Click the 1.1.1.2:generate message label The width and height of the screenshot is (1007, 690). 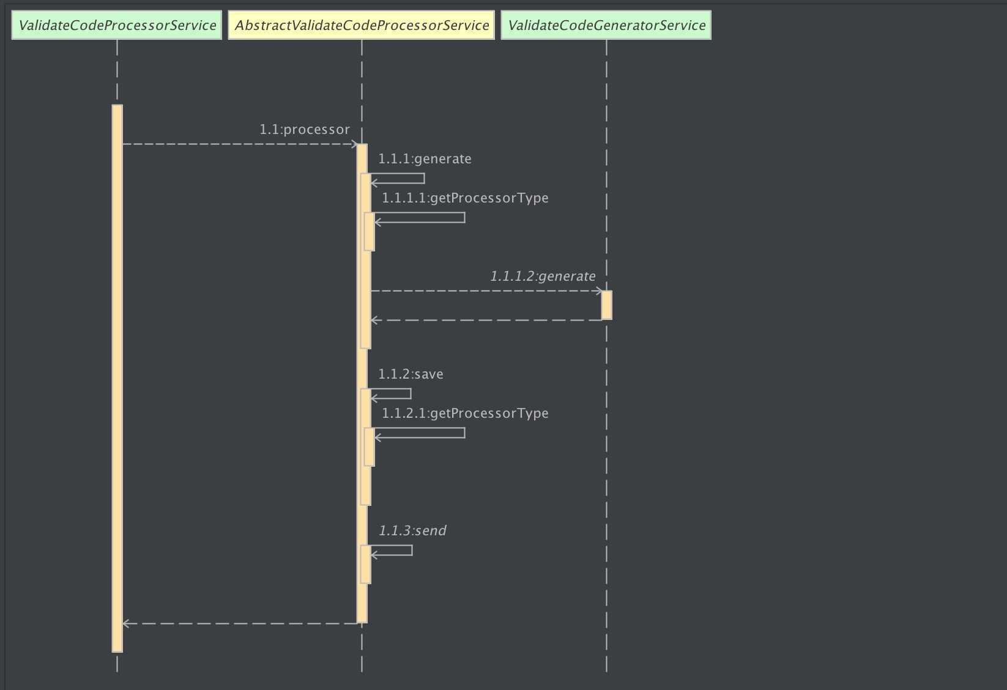[x=543, y=276]
